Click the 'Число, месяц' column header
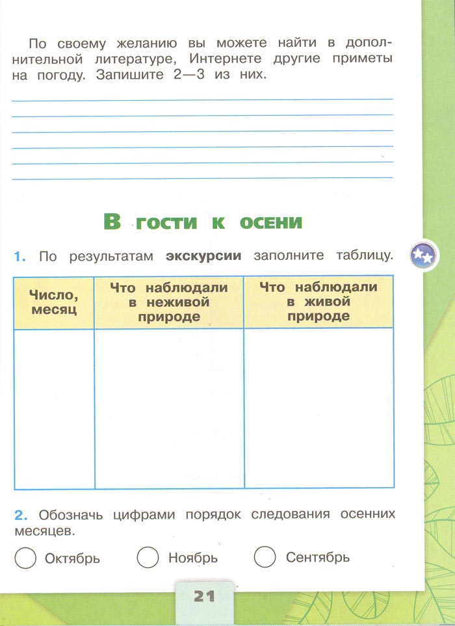Viewport: 455px width, 626px height. [x=53, y=302]
